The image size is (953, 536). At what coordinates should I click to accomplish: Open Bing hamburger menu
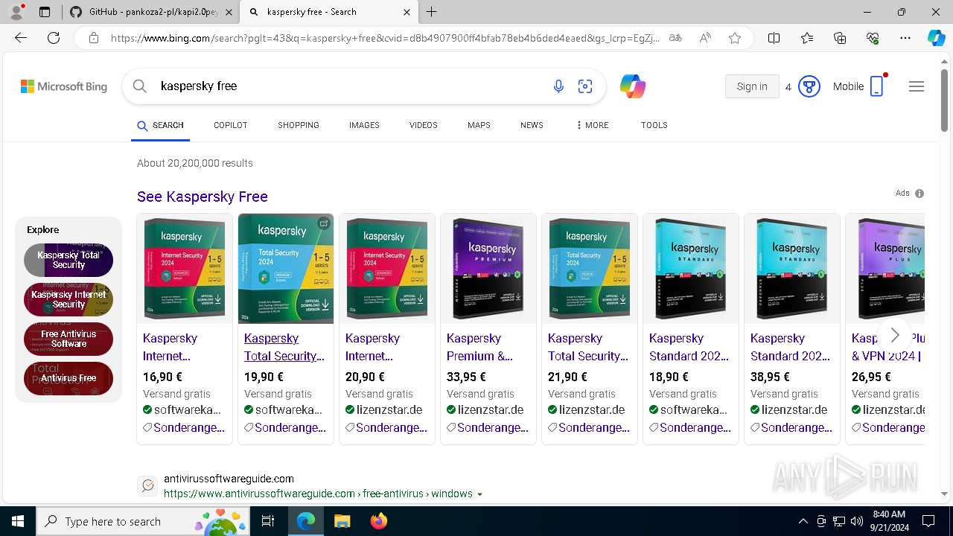[x=917, y=86]
